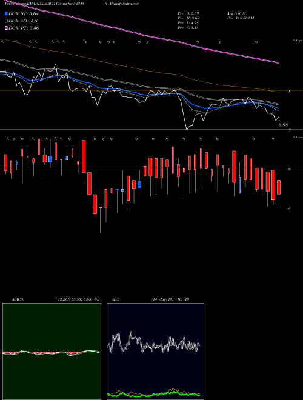303x400 pixels.
Task: Click the magenta DOW PT legend swatch
Action: pyautogui.click(x=6, y=28)
